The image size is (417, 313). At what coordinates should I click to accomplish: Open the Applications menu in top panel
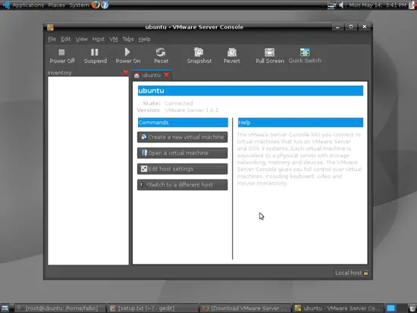[28, 5]
